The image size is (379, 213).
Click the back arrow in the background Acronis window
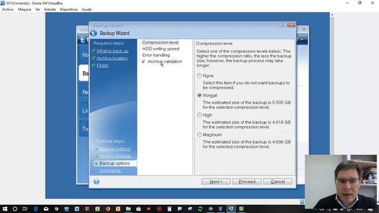(83, 40)
